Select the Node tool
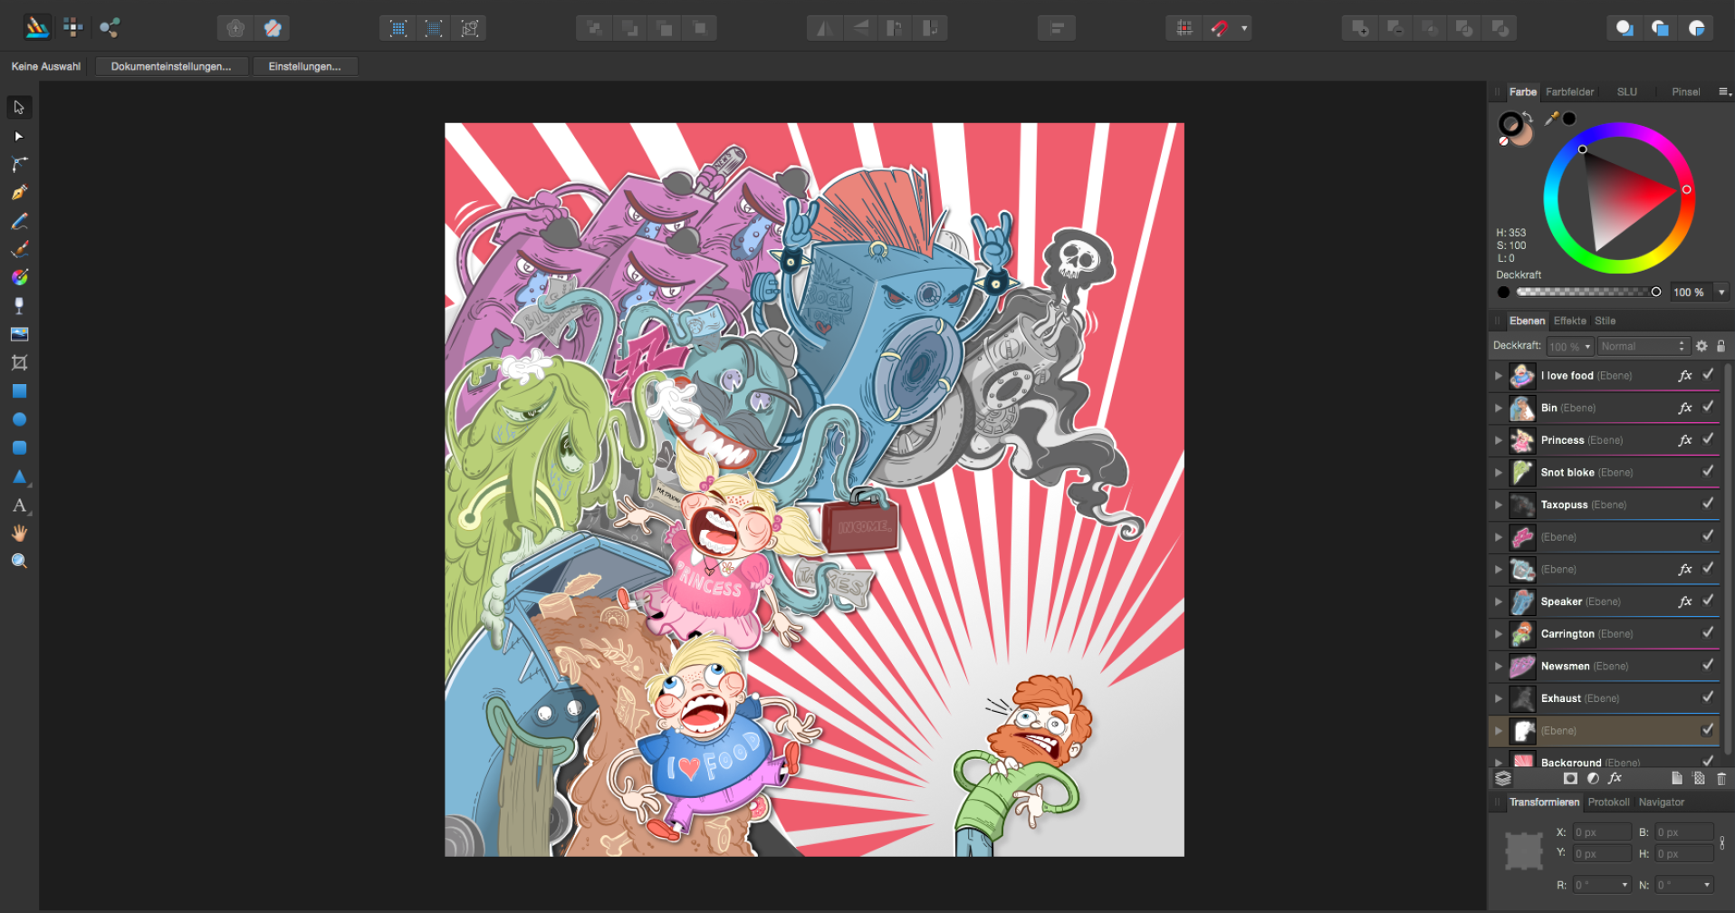Image resolution: width=1735 pixels, height=913 pixels. [19, 136]
